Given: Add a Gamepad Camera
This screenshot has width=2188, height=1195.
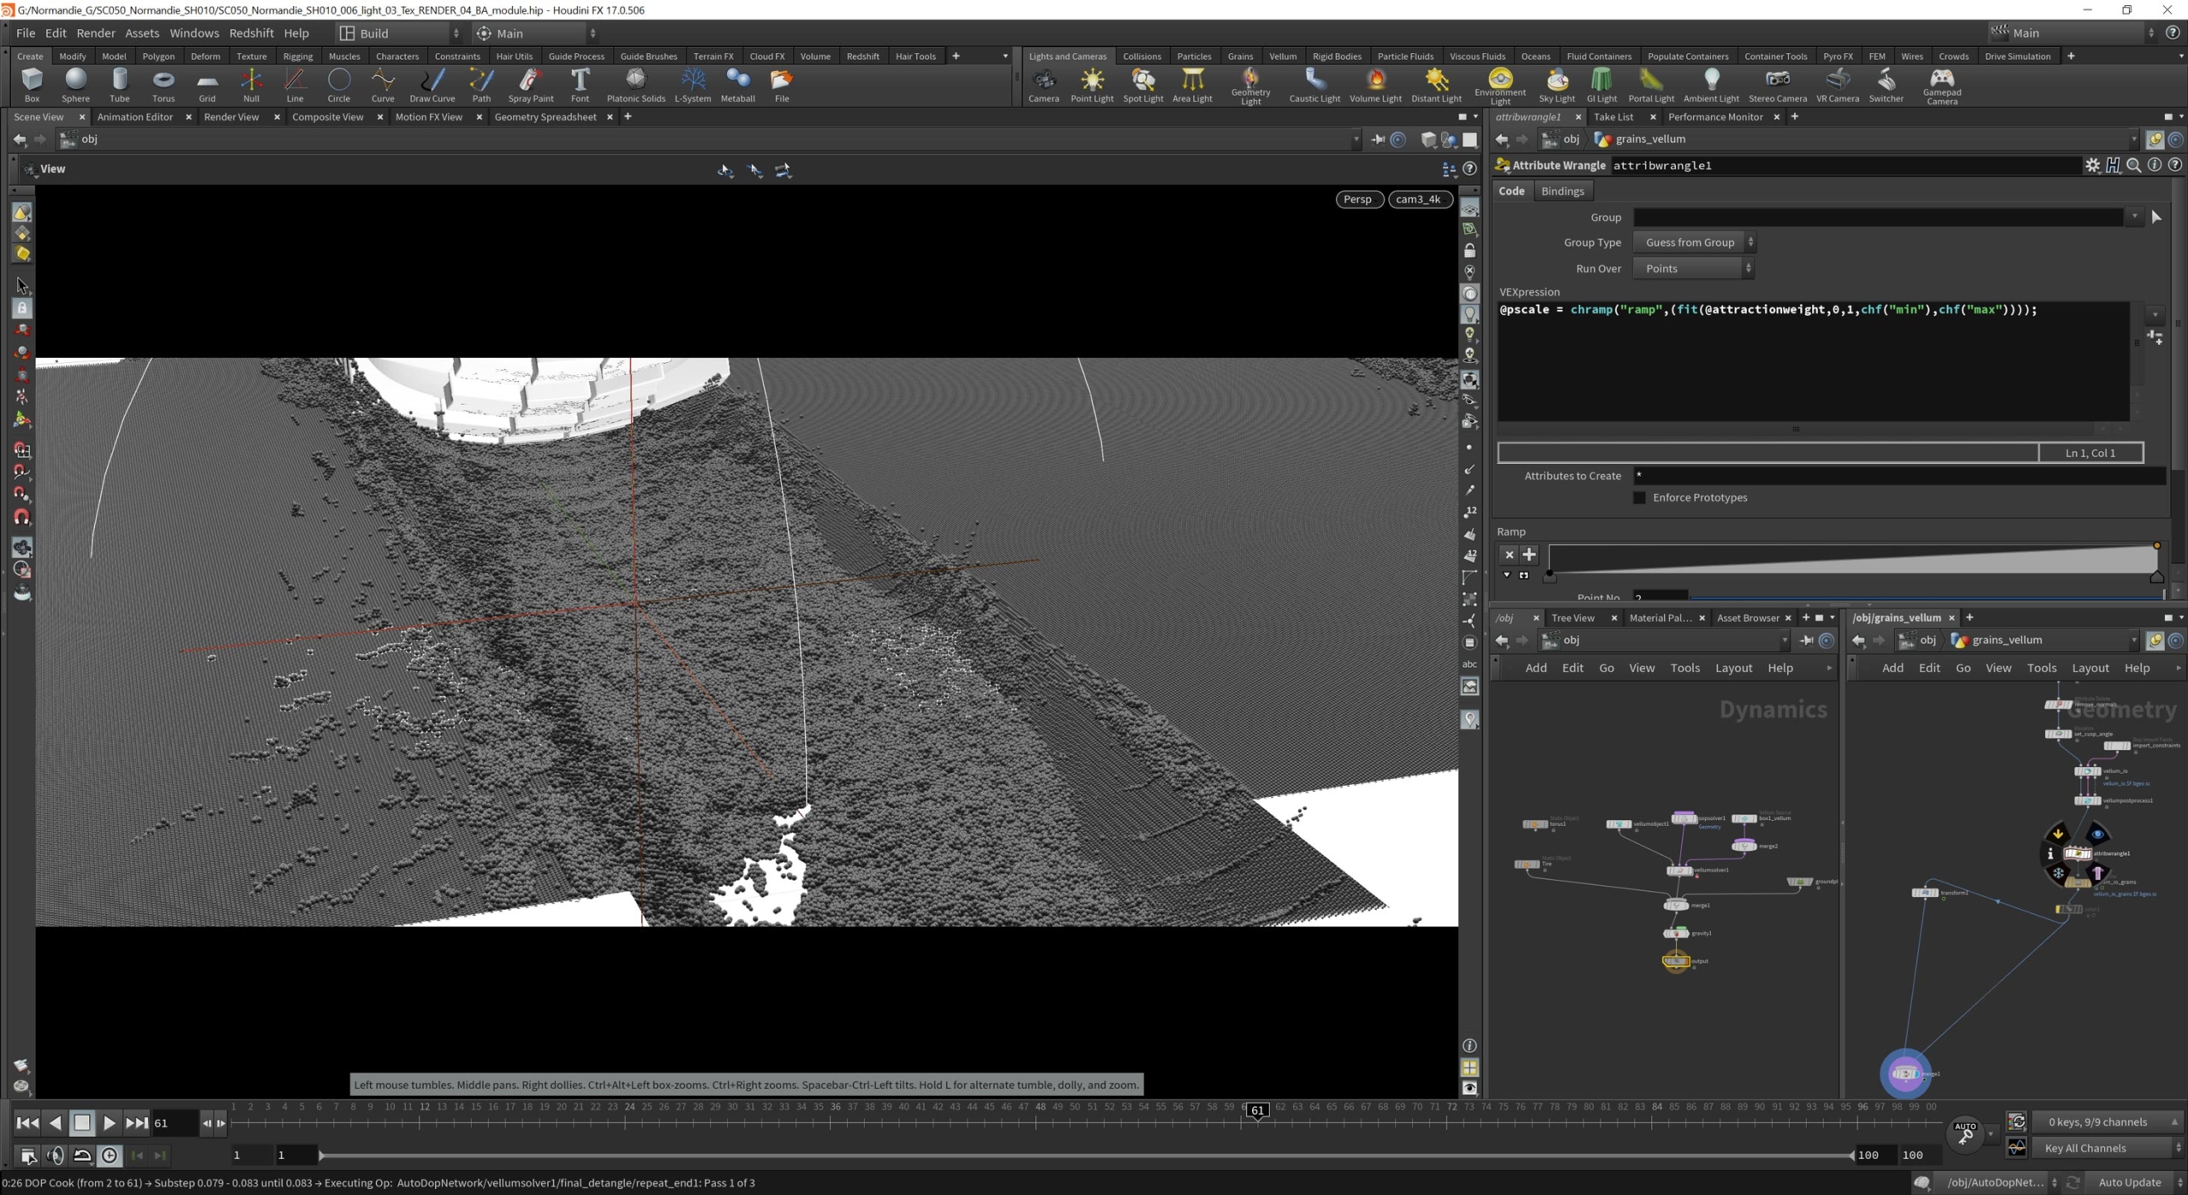Looking at the screenshot, I should [1942, 86].
